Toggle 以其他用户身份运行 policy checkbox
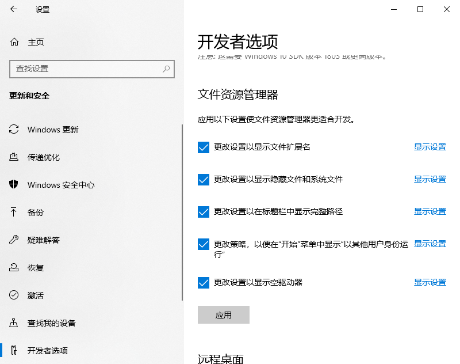Screen dimensions: 460x364 [204, 244]
